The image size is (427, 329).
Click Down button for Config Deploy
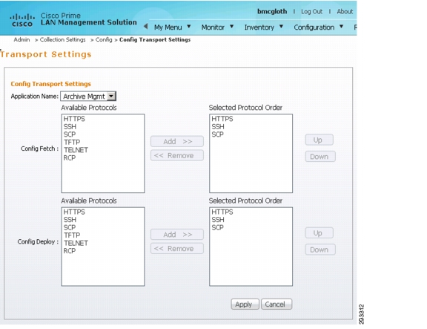(x=320, y=250)
